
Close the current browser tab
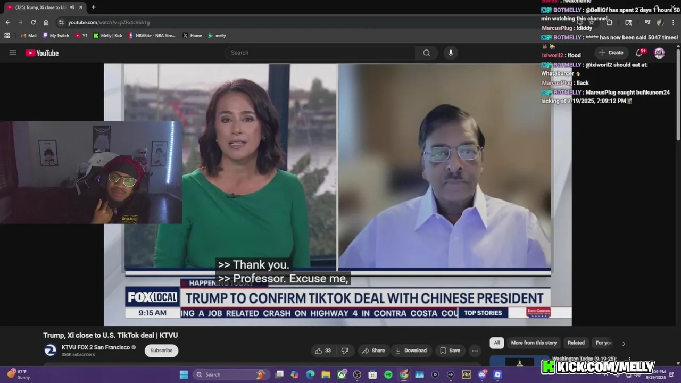[80, 7]
